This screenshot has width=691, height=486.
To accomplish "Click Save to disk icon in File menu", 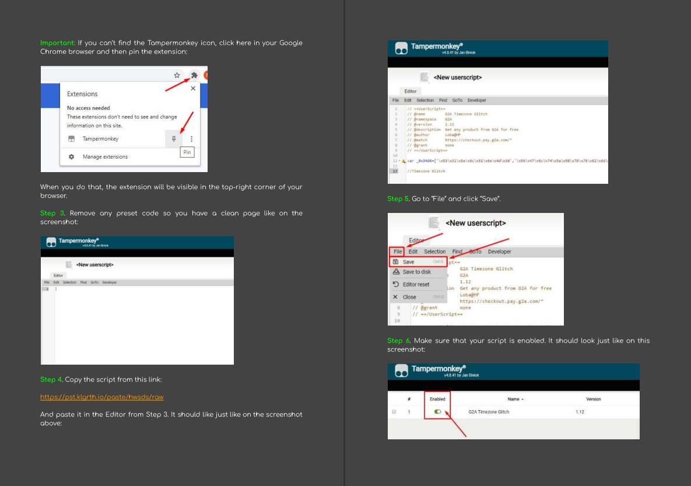I will (396, 272).
